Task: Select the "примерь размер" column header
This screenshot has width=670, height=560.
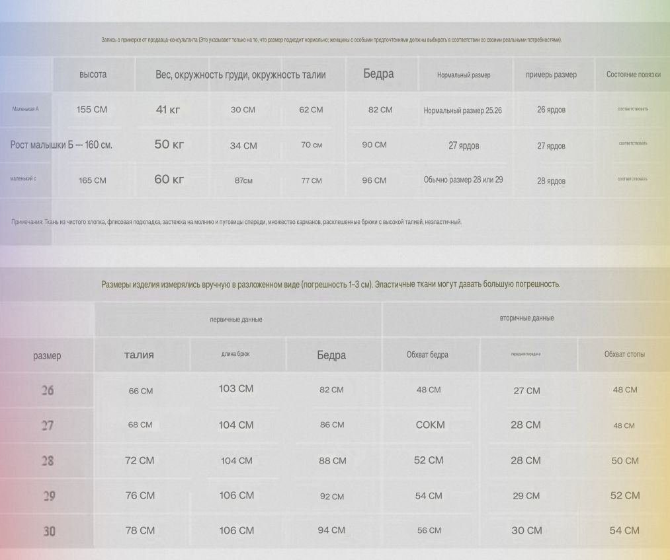Action: (551, 75)
